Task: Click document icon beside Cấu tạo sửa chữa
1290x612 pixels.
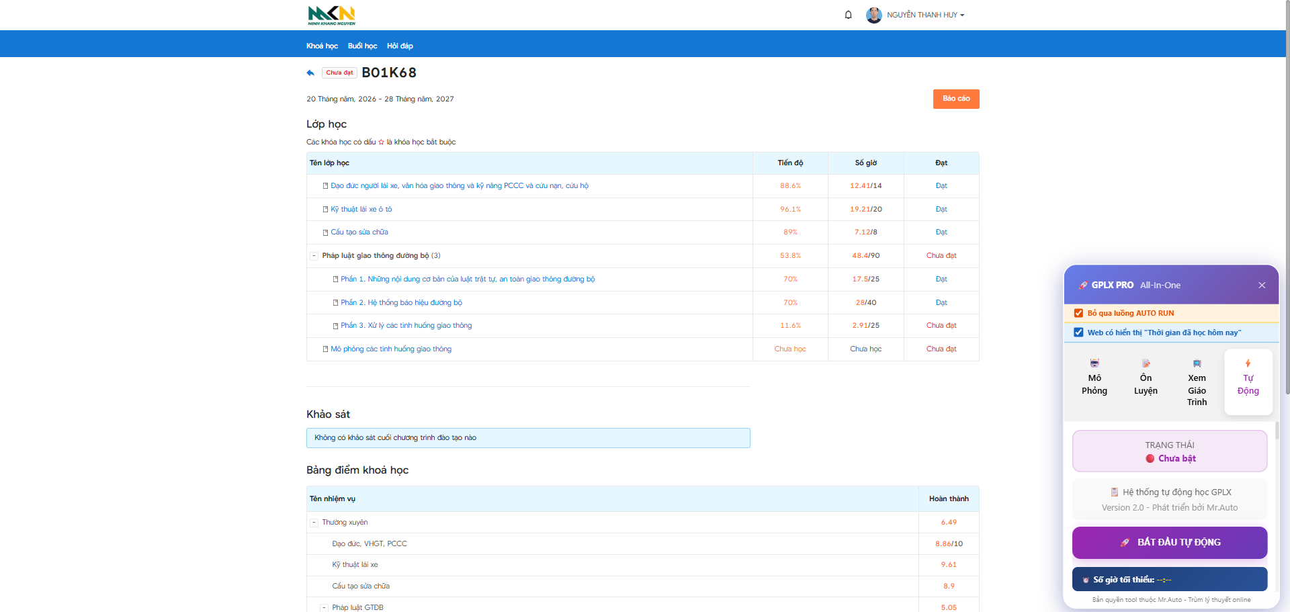Action: coord(326,232)
